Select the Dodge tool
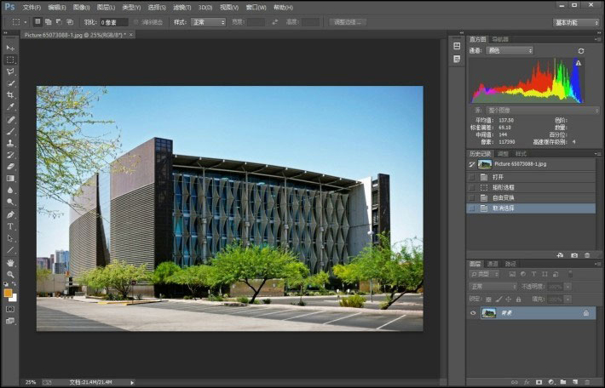Image resolution: width=605 pixels, height=388 pixels. pyautogui.click(x=10, y=202)
